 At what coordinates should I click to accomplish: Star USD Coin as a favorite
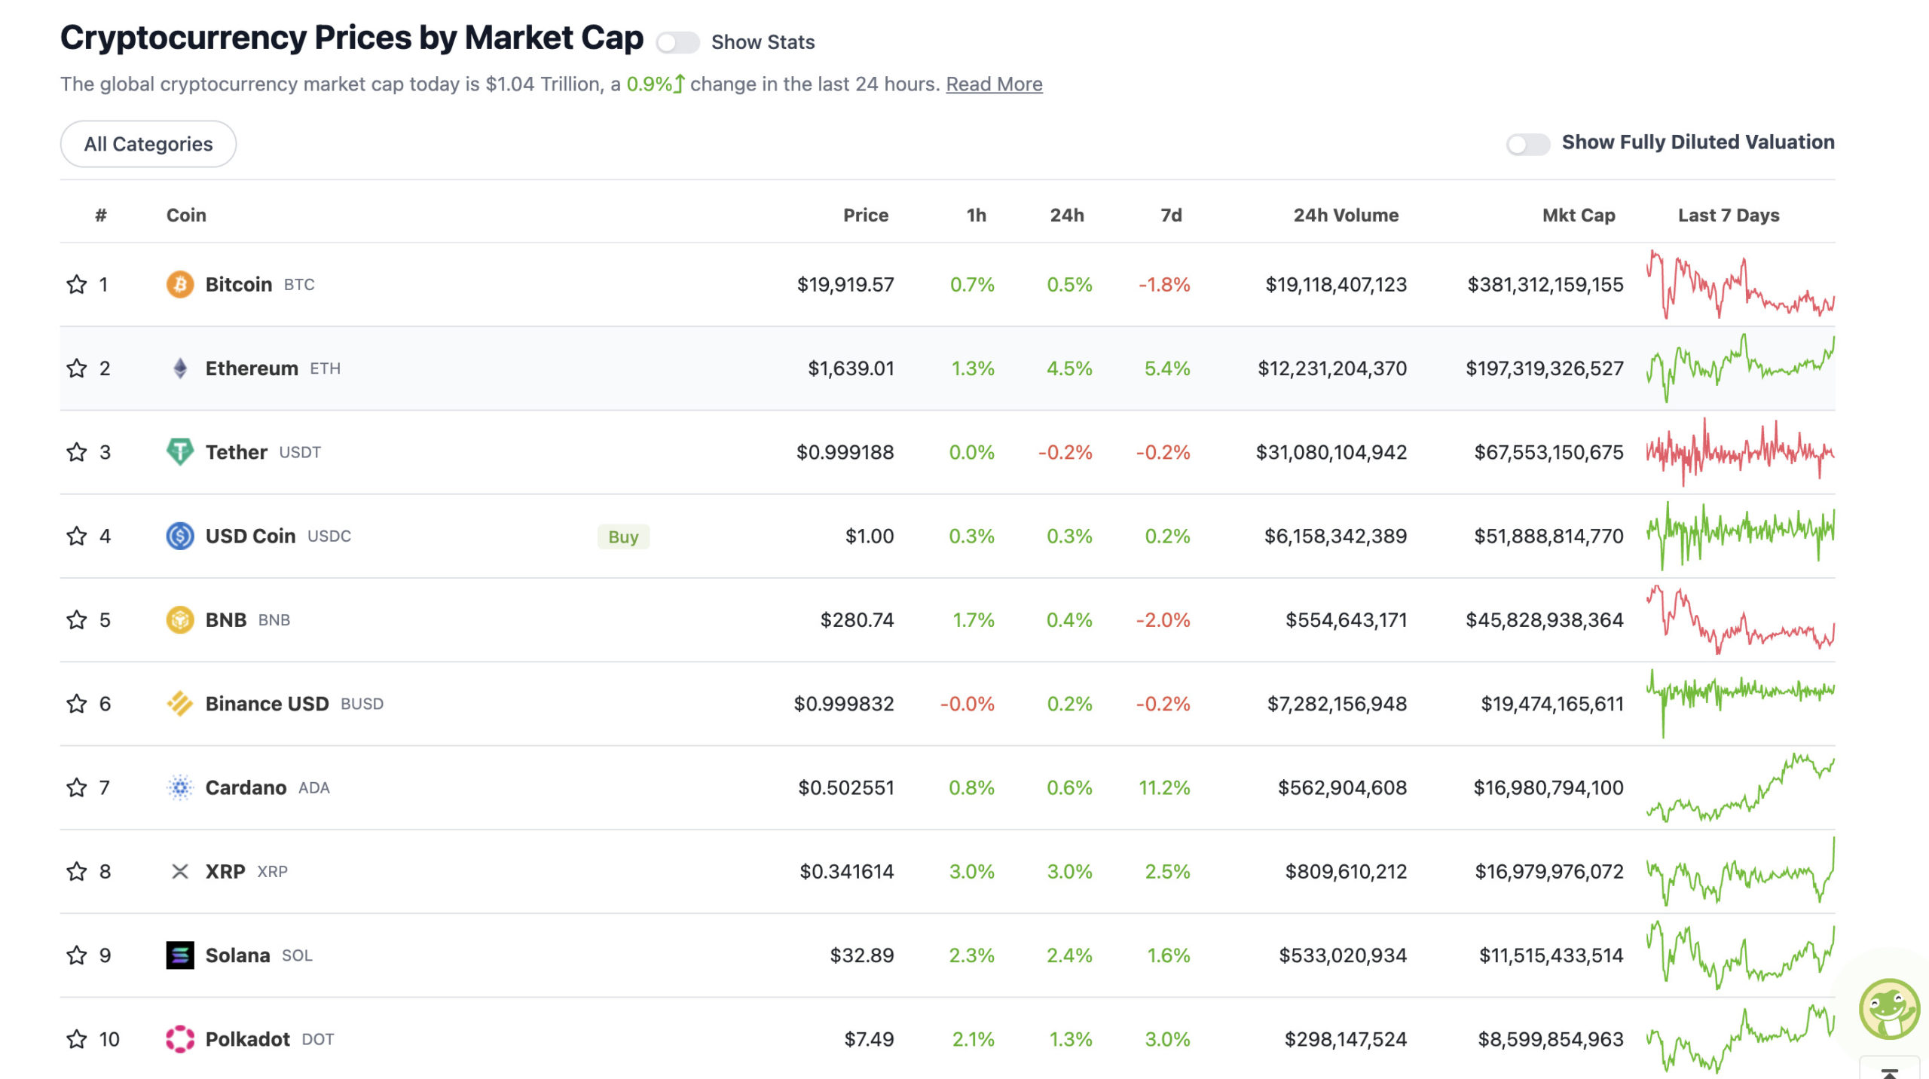click(77, 536)
